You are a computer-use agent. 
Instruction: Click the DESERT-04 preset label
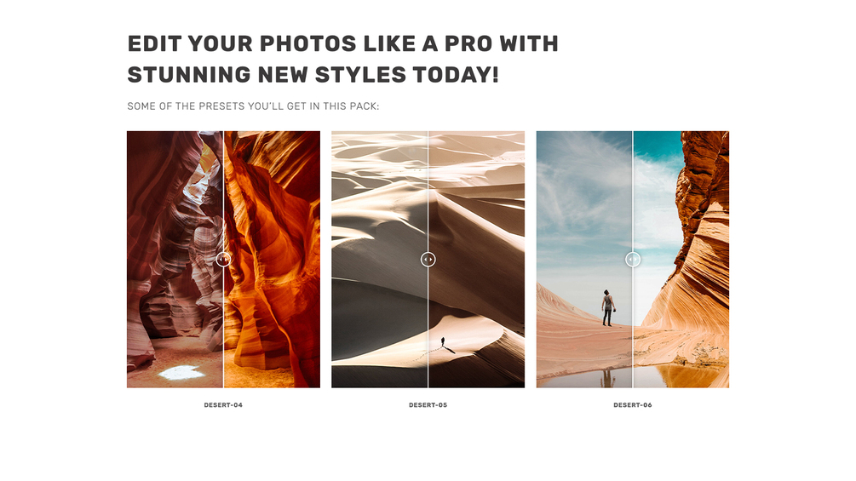click(223, 405)
